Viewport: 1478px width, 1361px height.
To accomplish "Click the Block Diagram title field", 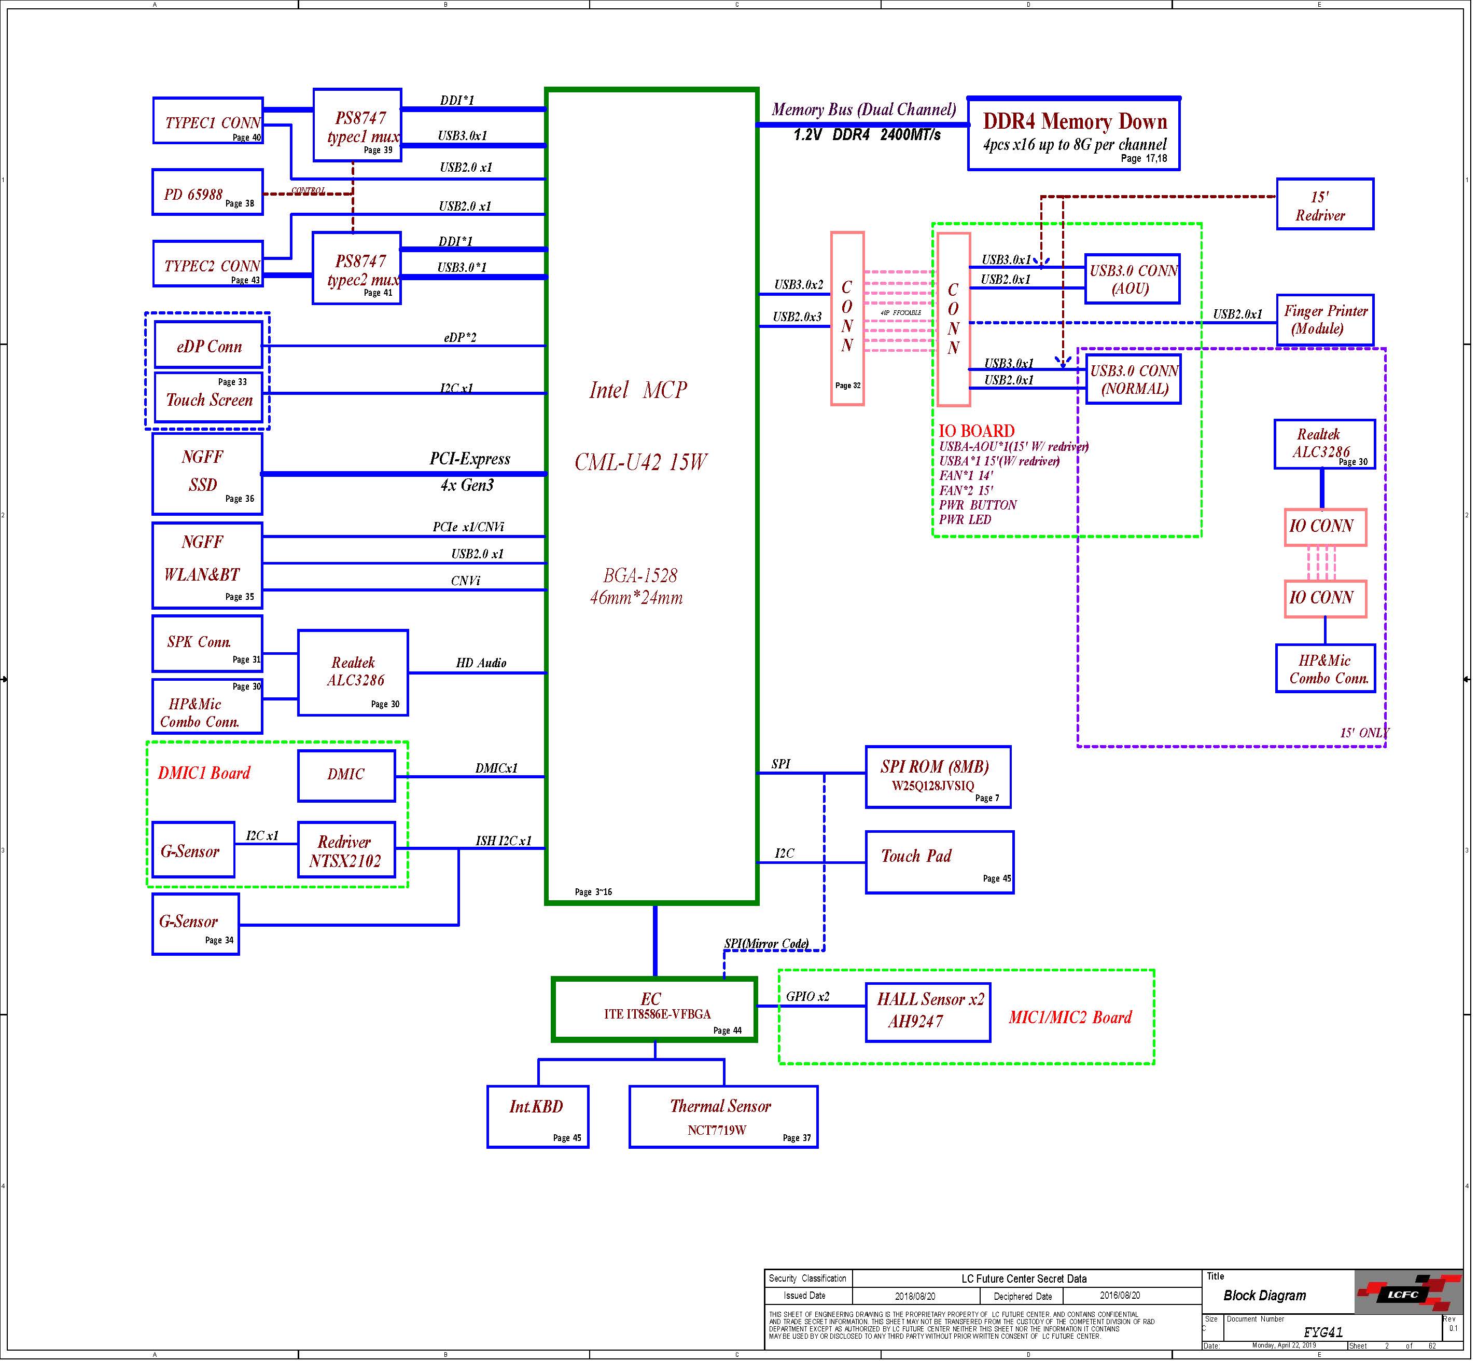I will tap(1264, 1296).
